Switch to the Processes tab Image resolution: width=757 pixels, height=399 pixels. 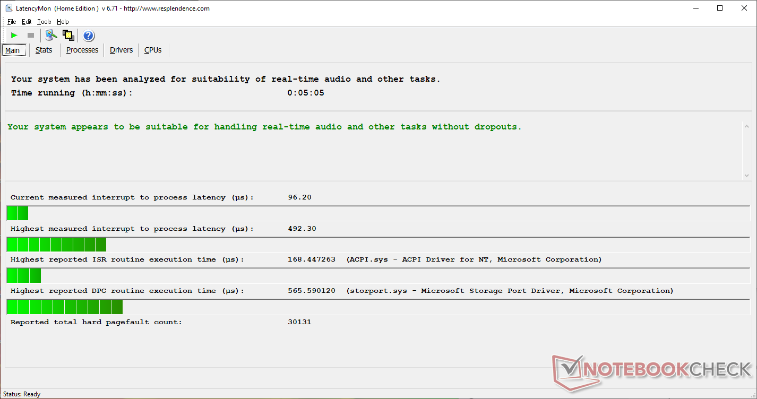click(x=82, y=50)
